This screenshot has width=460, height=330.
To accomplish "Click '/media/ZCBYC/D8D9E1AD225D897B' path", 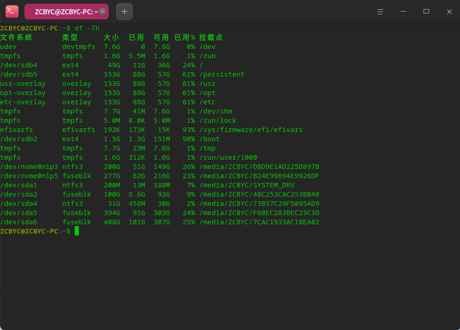I will click(259, 167).
